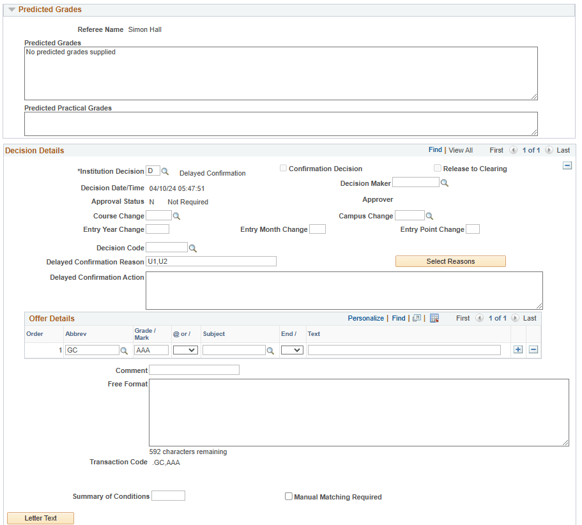Sort by Subject column header
The image size is (582, 525).
(x=214, y=333)
